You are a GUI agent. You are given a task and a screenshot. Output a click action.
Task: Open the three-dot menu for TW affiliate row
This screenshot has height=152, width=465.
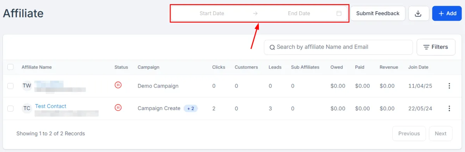click(449, 86)
